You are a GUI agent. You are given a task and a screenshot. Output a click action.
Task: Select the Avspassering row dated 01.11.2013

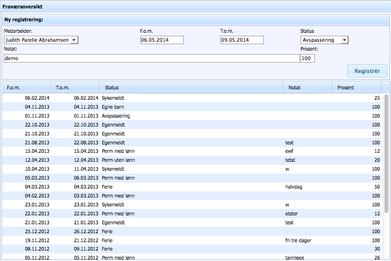coord(192,116)
